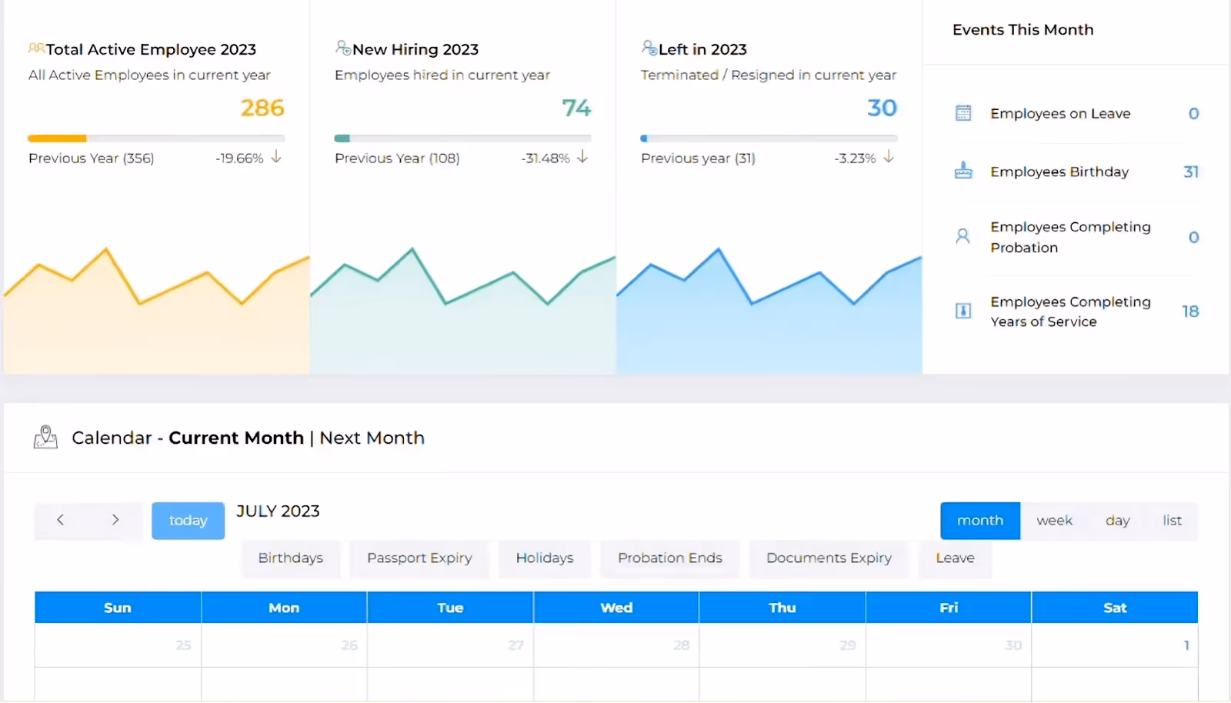
Task: Toggle the Holidays calendar filter
Action: point(545,558)
